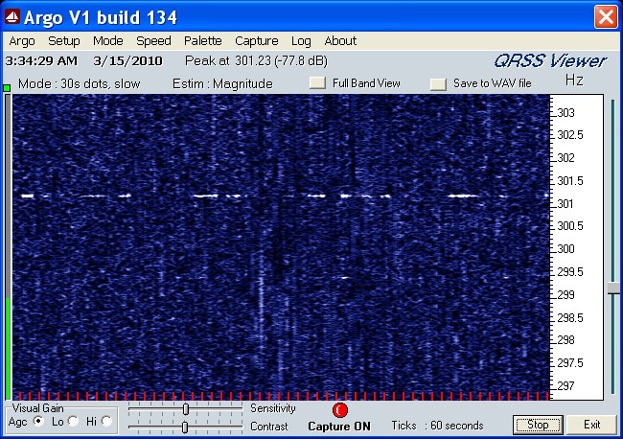Click the Capture ON status text
The image size is (623, 439).
[x=339, y=427]
